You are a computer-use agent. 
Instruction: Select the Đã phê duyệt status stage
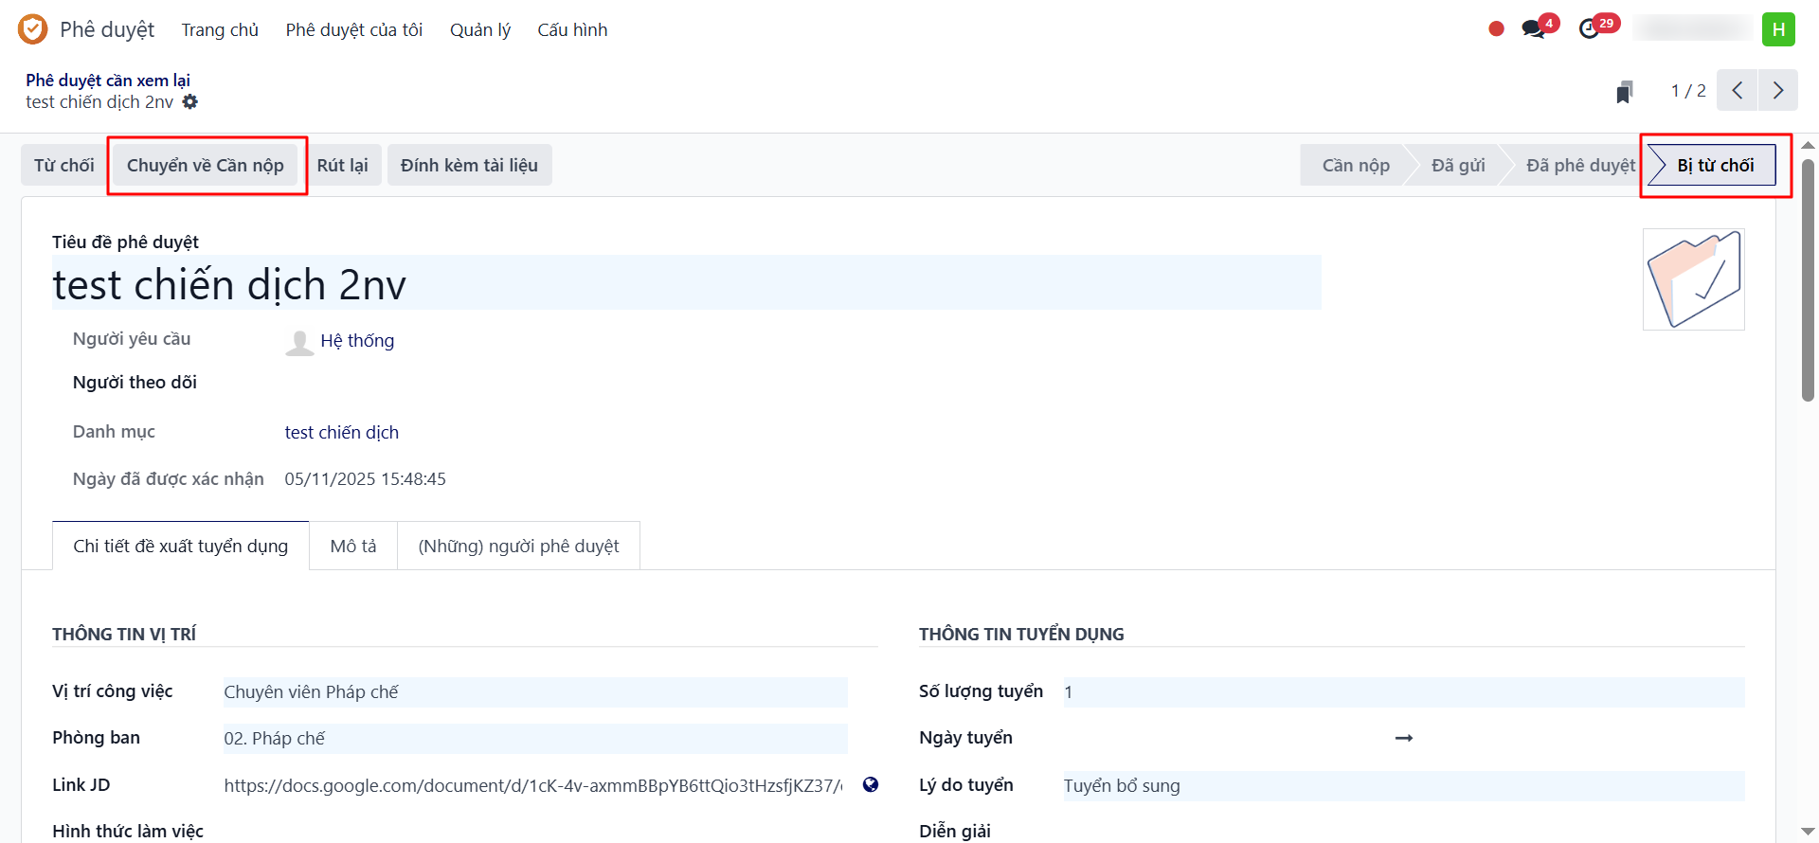coord(1579,166)
